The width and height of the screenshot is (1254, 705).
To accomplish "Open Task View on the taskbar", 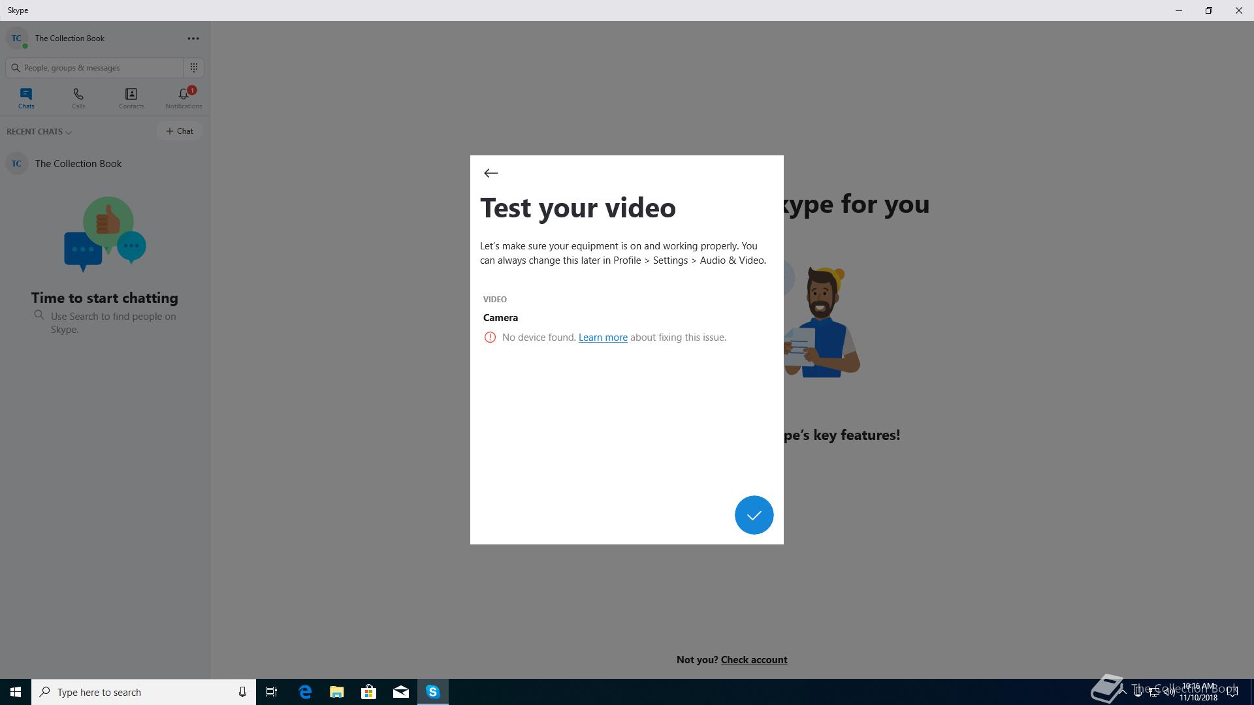I will [272, 692].
